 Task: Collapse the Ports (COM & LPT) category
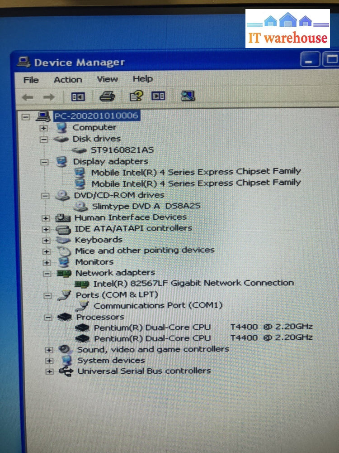pos(47,296)
